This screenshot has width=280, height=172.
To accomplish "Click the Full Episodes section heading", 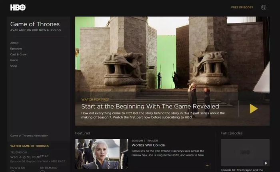I will pyautogui.click(x=232, y=133).
